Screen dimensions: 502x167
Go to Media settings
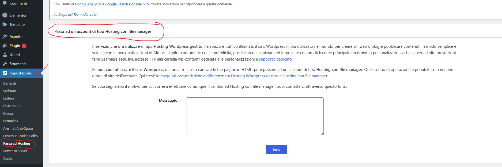click(x=8, y=113)
